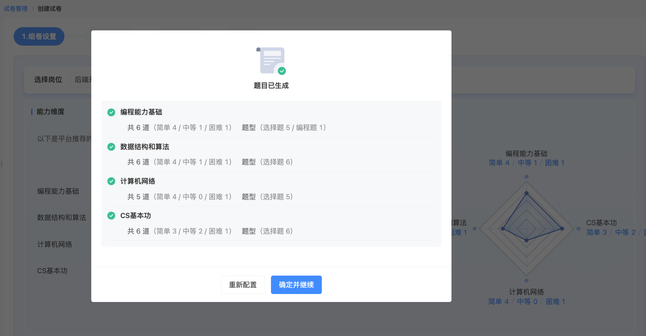This screenshot has width=646, height=336.
Task: Click 数据结构和算法 row in background panel
Action: pyautogui.click(x=62, y=218)
